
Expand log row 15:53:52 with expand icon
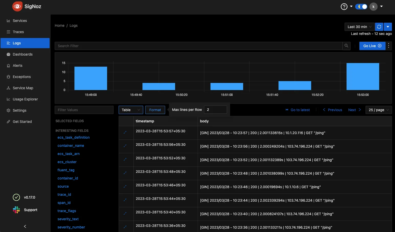click(125, 159)
